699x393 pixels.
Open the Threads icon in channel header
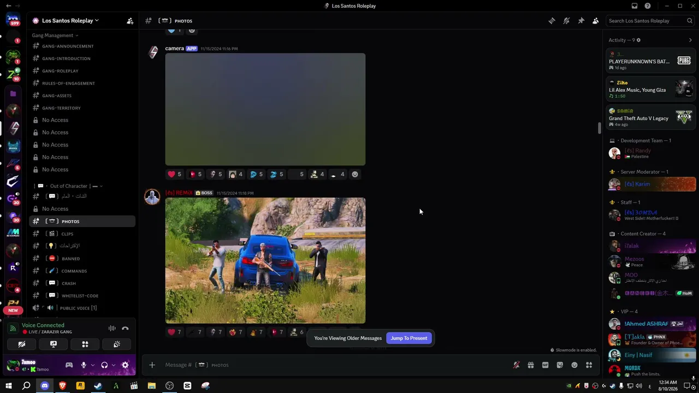(x=552, y=21)
